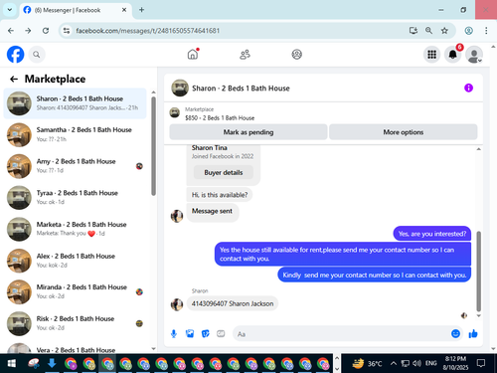
Task: Open the volume control in system tray
Action: [416, 364]
